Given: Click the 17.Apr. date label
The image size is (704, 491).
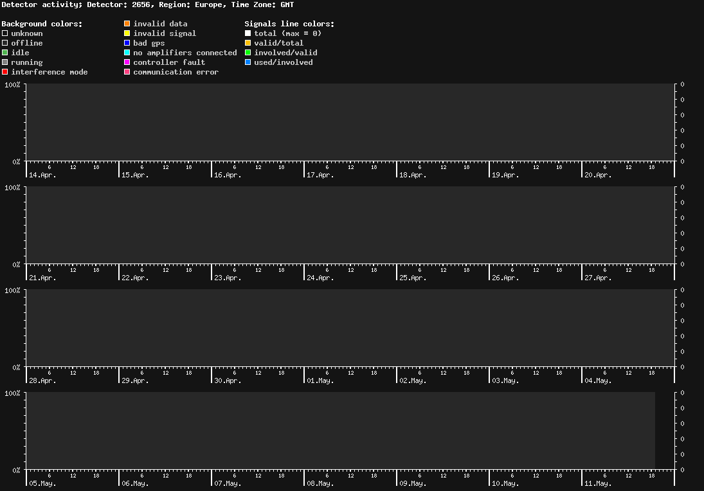Looking at the screenshot, I should point(321,175).
